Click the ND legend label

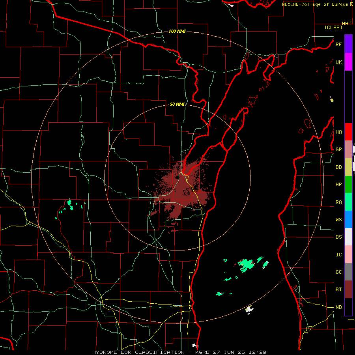338,307
